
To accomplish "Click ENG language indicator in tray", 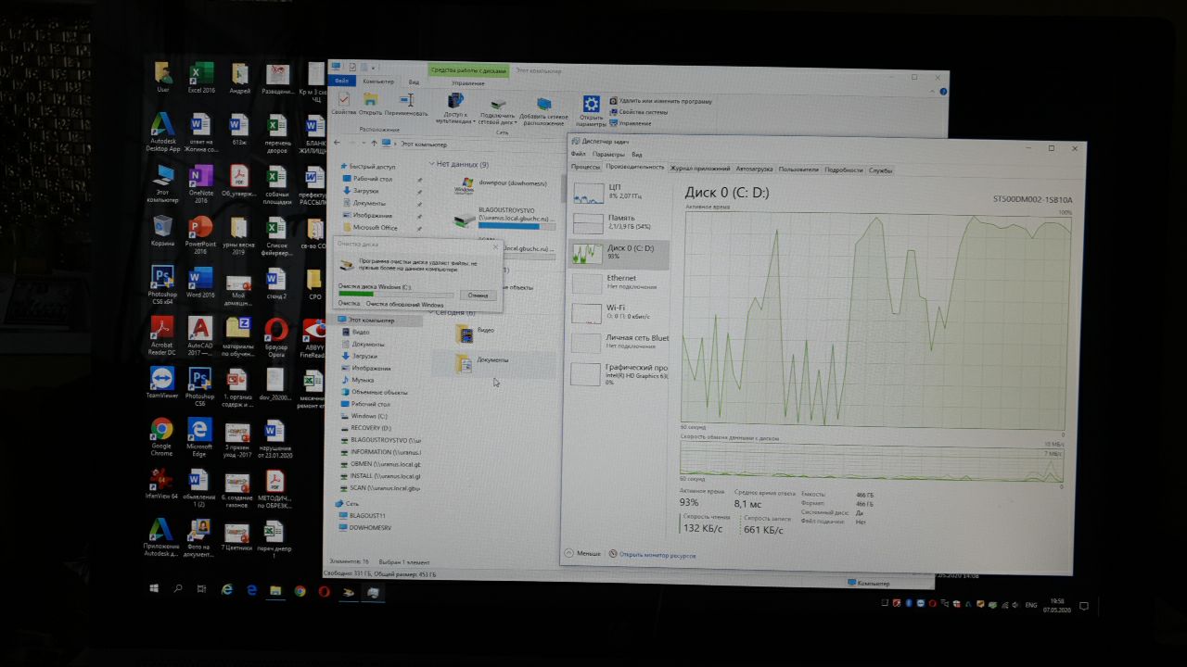I will pyautogui.click(x=1029, y=605).
